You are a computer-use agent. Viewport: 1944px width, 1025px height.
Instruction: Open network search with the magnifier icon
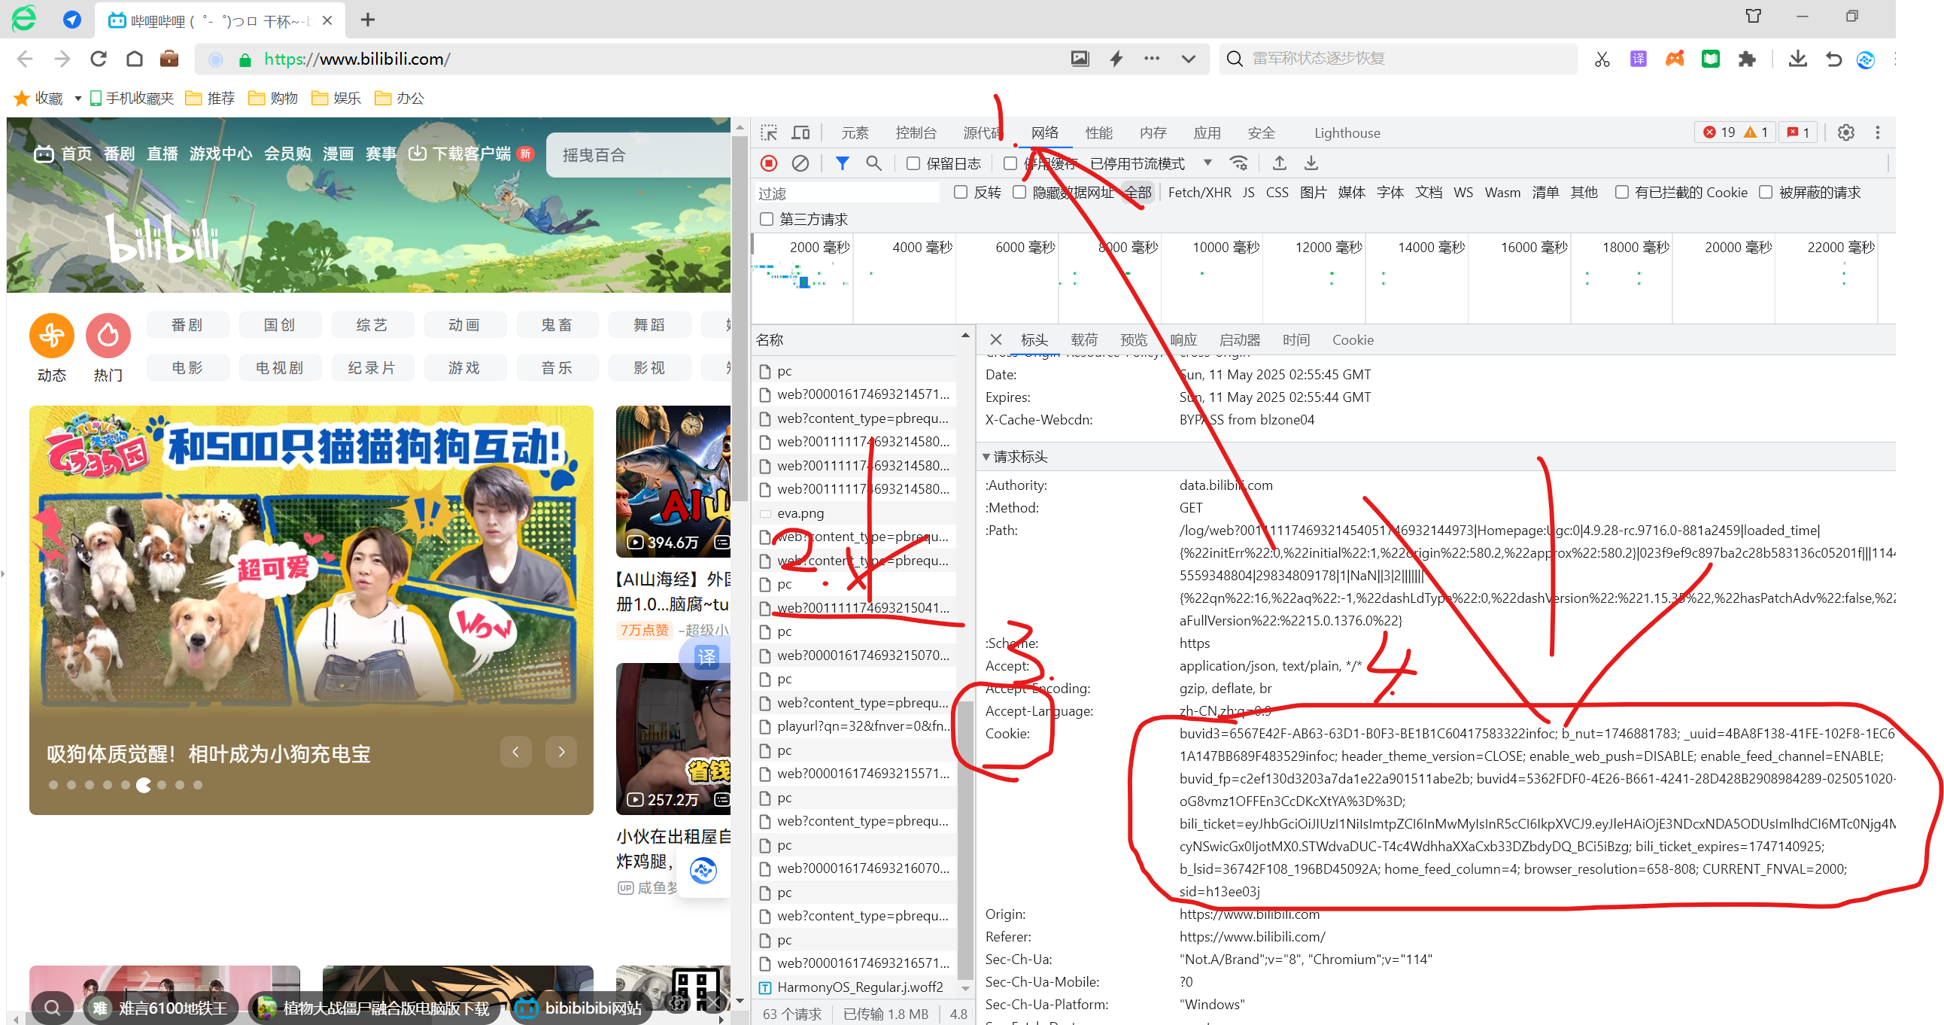873,163
